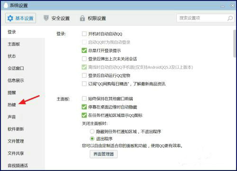Select 主面板 in the sidebar
This screenshot has width=237, height=171.
click(23, 44)
